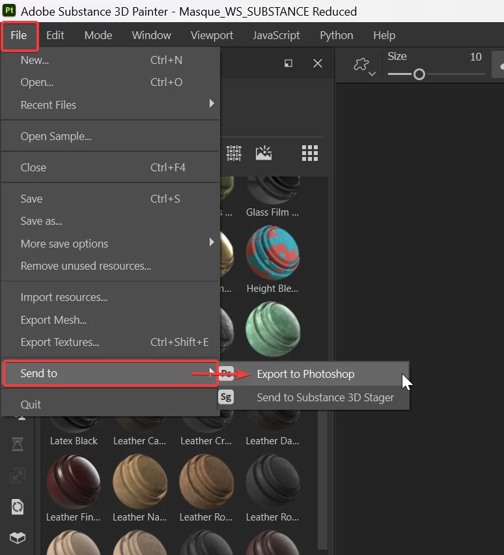
Task: Click the Leather Ca... label
Action: 139,441
